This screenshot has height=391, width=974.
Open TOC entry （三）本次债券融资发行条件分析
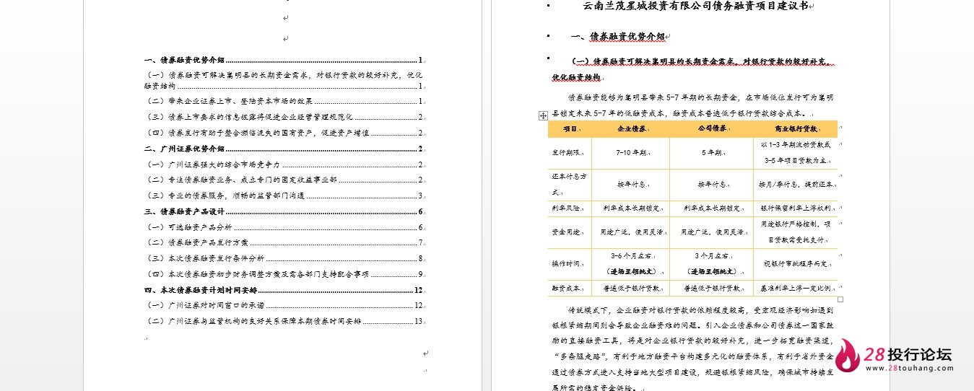[284, 258]
